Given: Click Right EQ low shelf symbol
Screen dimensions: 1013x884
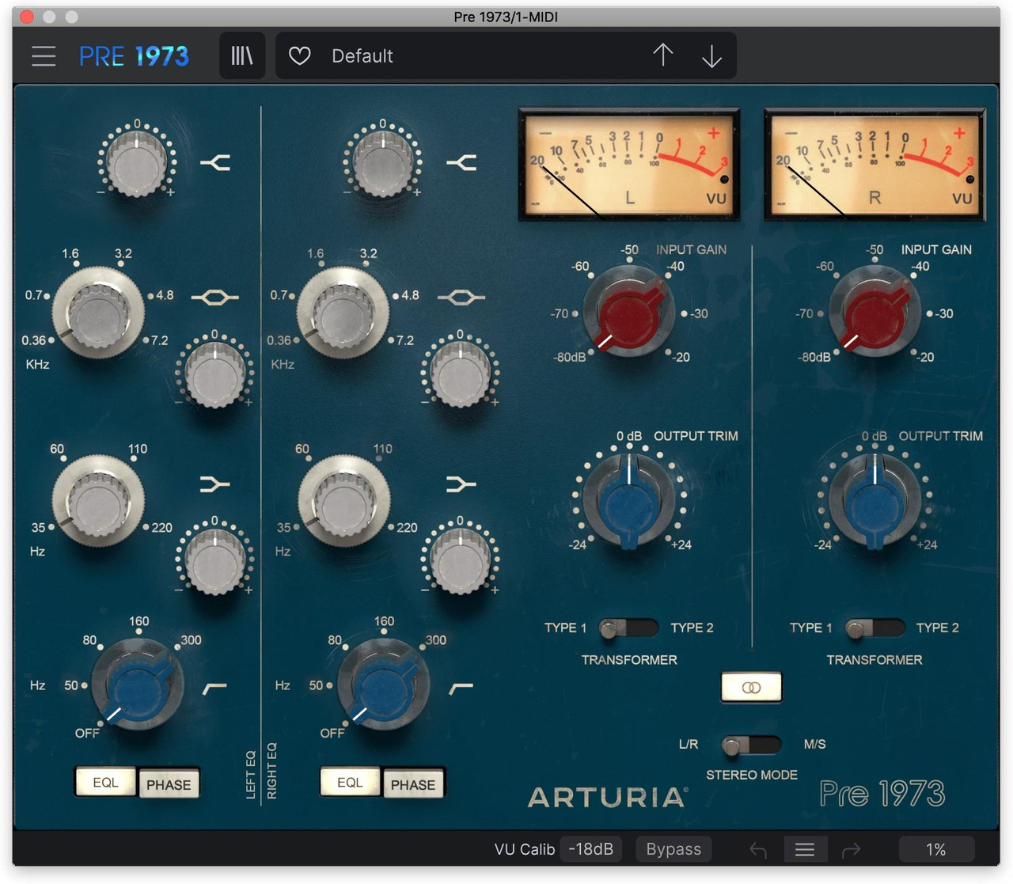Looking at the screenshot, I should tap(461, 484).
